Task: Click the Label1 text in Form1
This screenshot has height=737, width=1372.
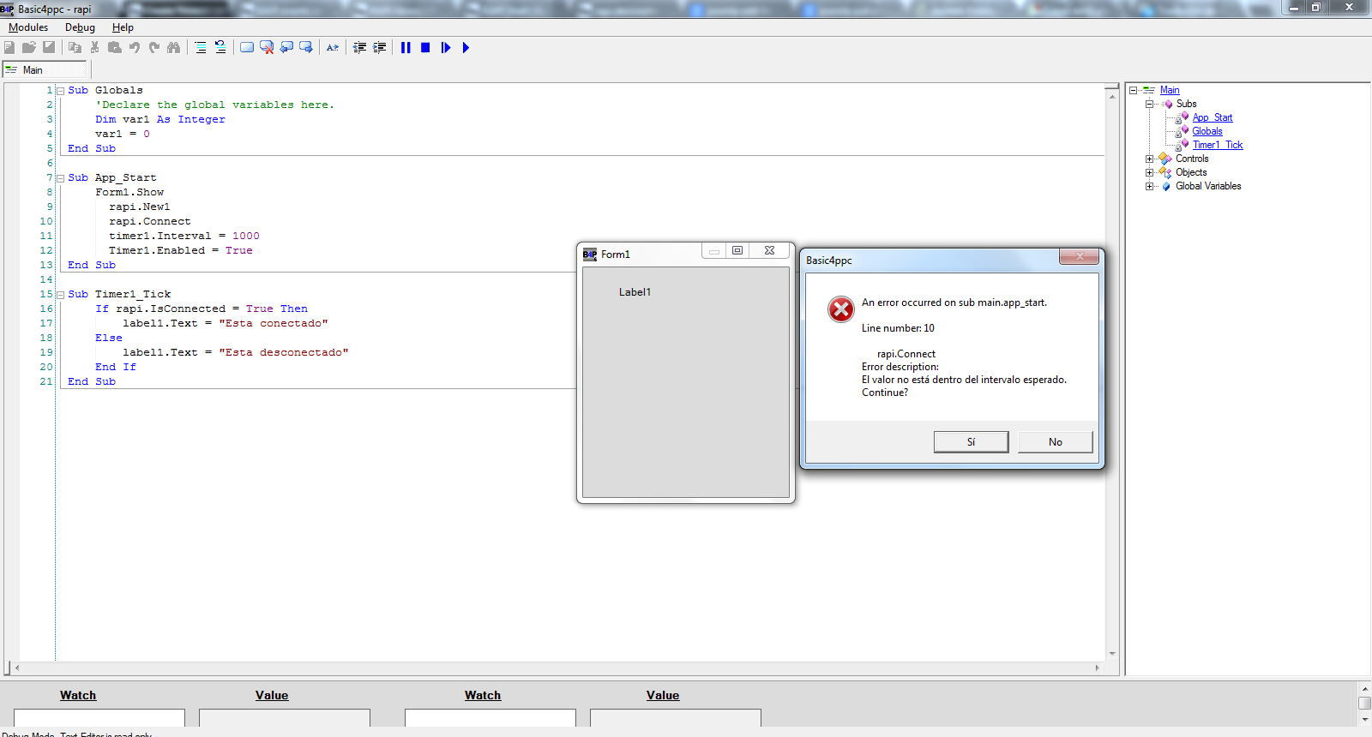Action: pos(635,292)
